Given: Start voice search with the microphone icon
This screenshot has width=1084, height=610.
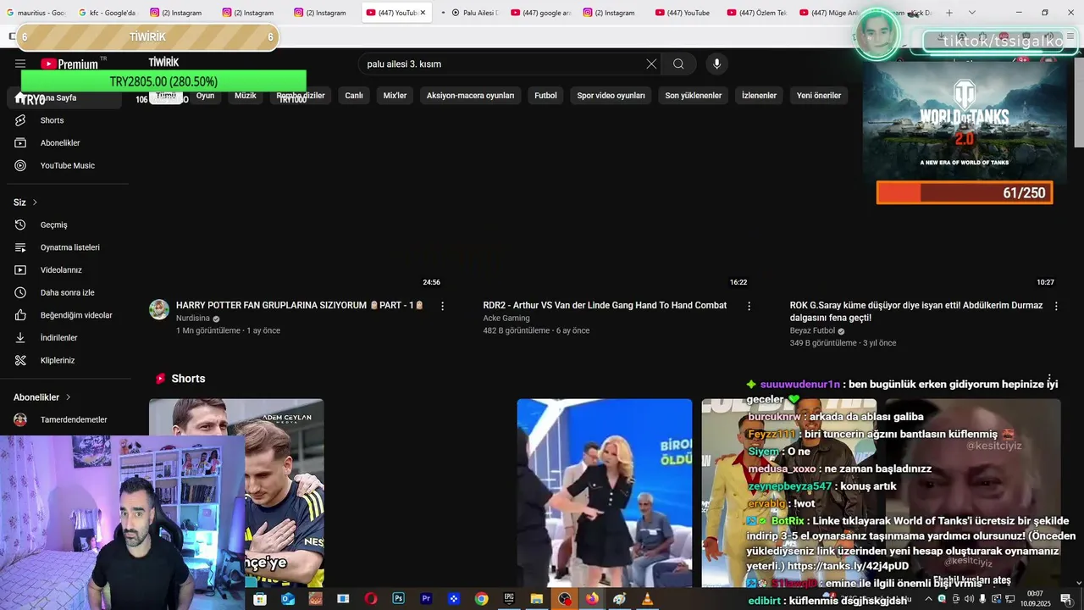Looking at the screenshot, I should tap(716, 64).
